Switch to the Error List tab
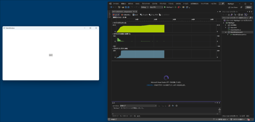Viewport: 255px width, 122px height. (132, 116)
